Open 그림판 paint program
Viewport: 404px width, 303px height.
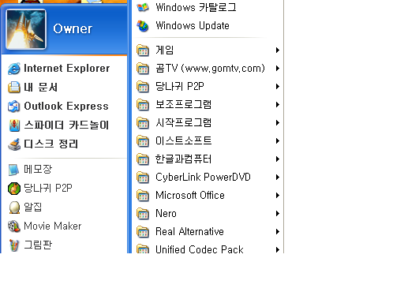pos(64,245)
